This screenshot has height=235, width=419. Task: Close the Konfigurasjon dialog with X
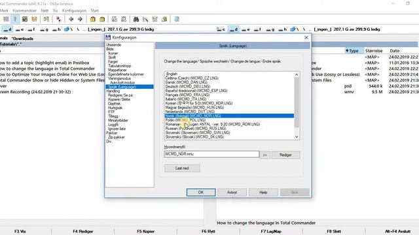(306, 38)
